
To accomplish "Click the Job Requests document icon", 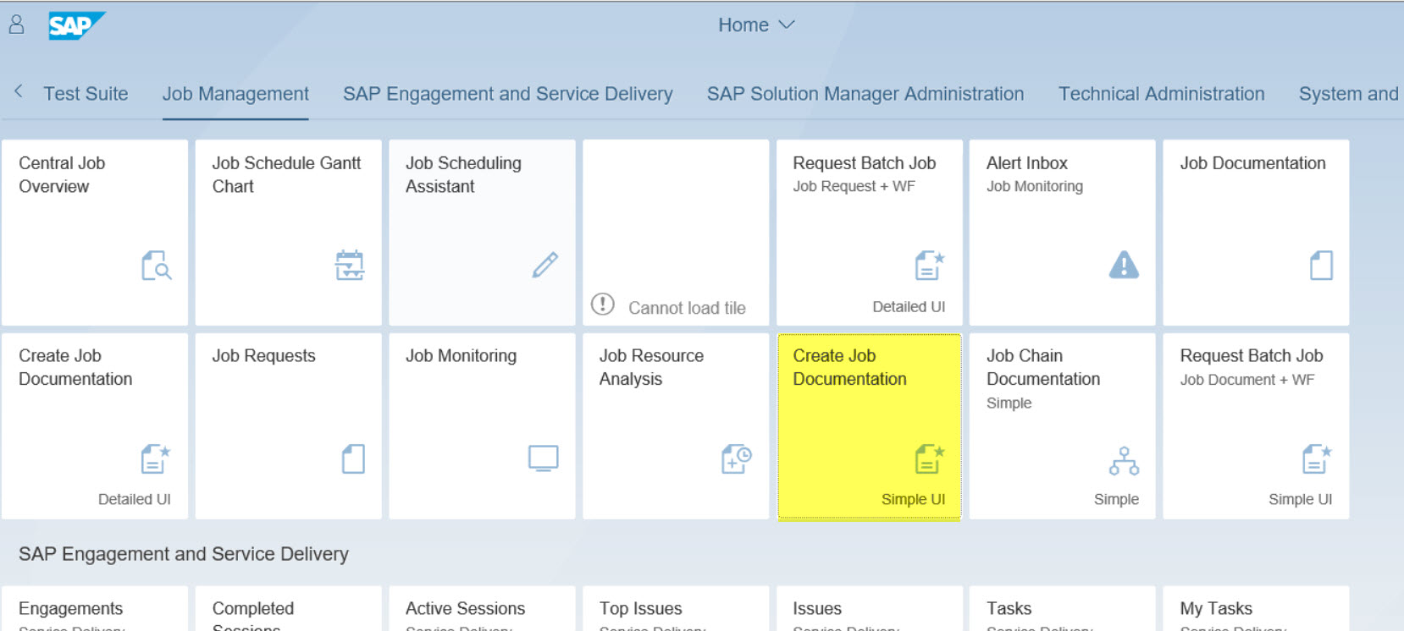I will pos(353,459).
